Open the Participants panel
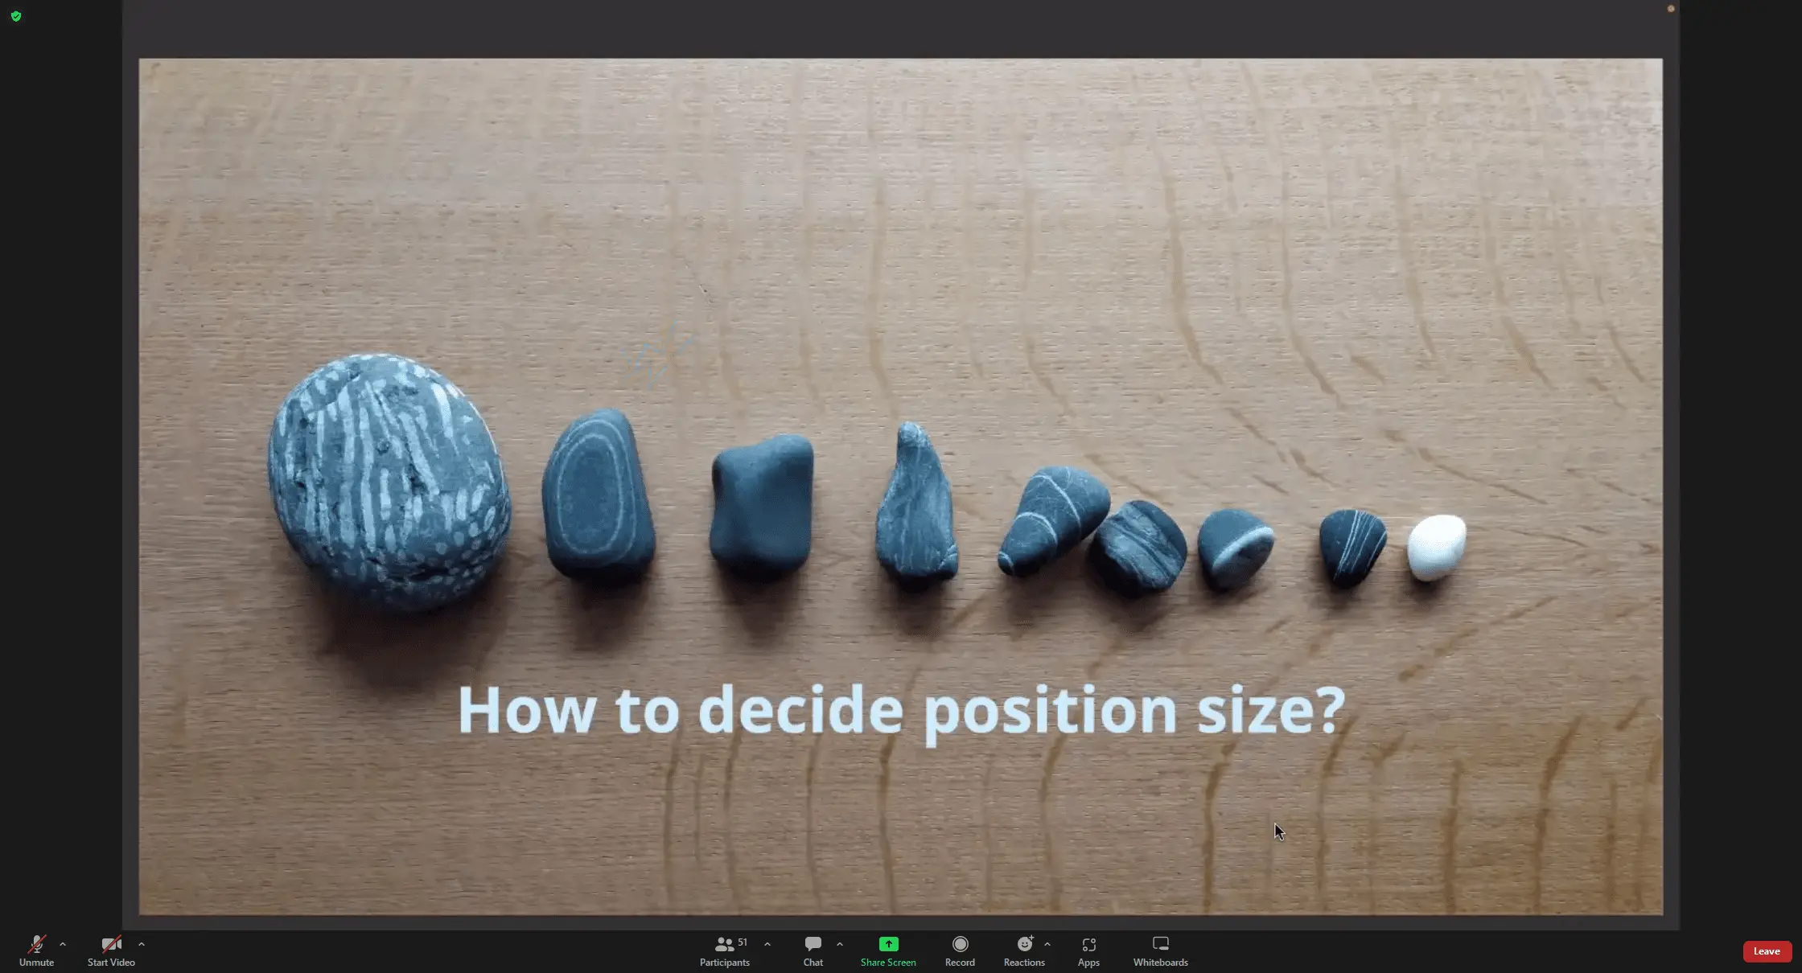The width and height of the screenshot is (1802, 973). coord(724,945)
